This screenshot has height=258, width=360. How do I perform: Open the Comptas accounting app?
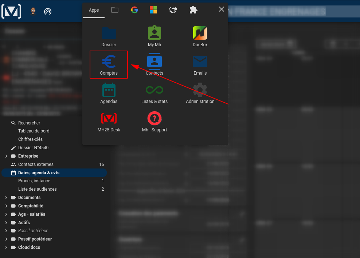pos(109,65)
